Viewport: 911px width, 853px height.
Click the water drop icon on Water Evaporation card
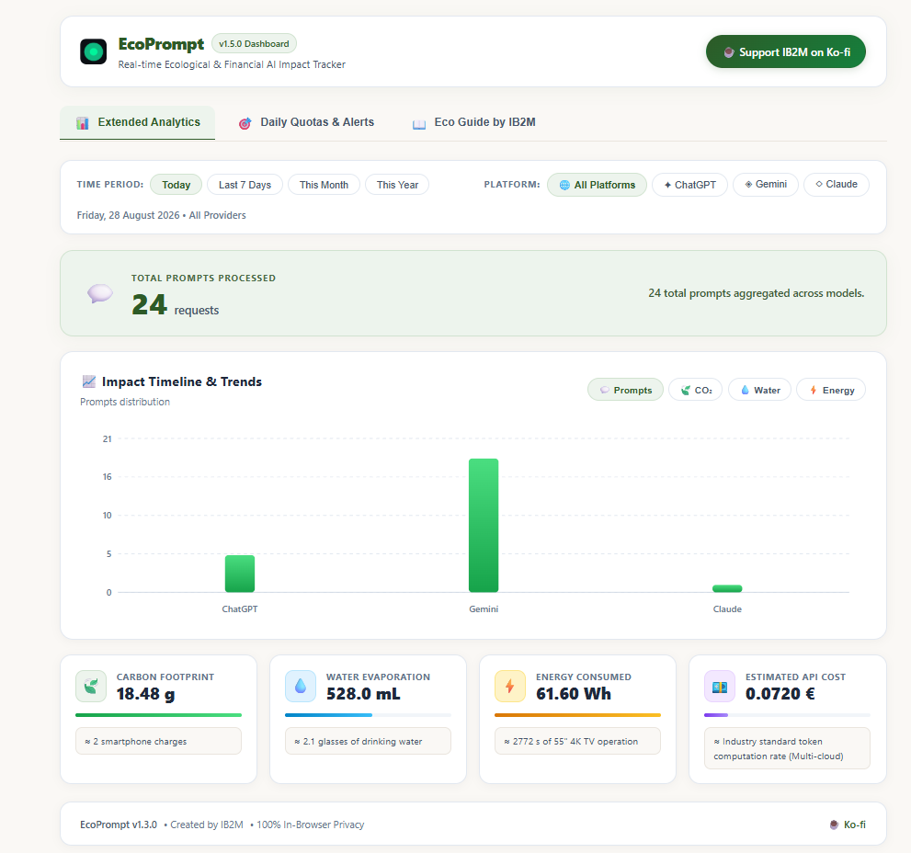click(x=301, y=687)
